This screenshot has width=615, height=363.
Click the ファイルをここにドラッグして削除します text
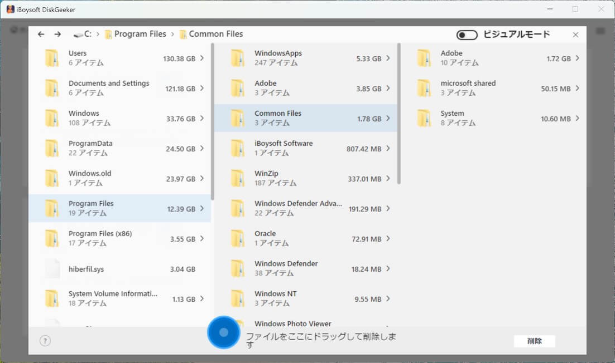click(321, 340)
